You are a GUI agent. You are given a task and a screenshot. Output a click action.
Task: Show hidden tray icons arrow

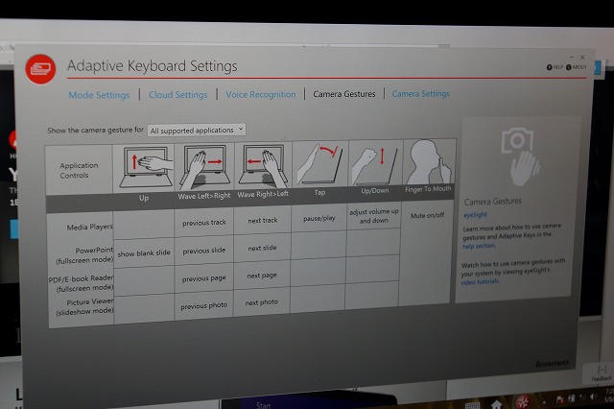pyautogui.click(x=545, y=402)
